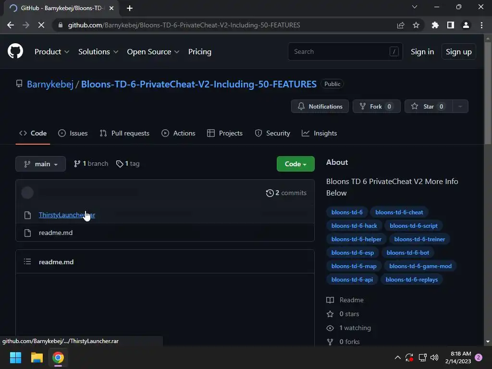Switch to Actions tab
The width and height of the screenshot is (492, 369).
tap(178, 134)
